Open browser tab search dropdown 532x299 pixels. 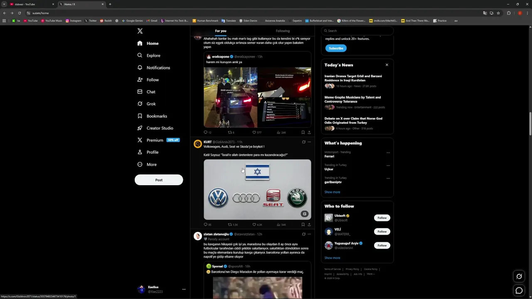4,4
